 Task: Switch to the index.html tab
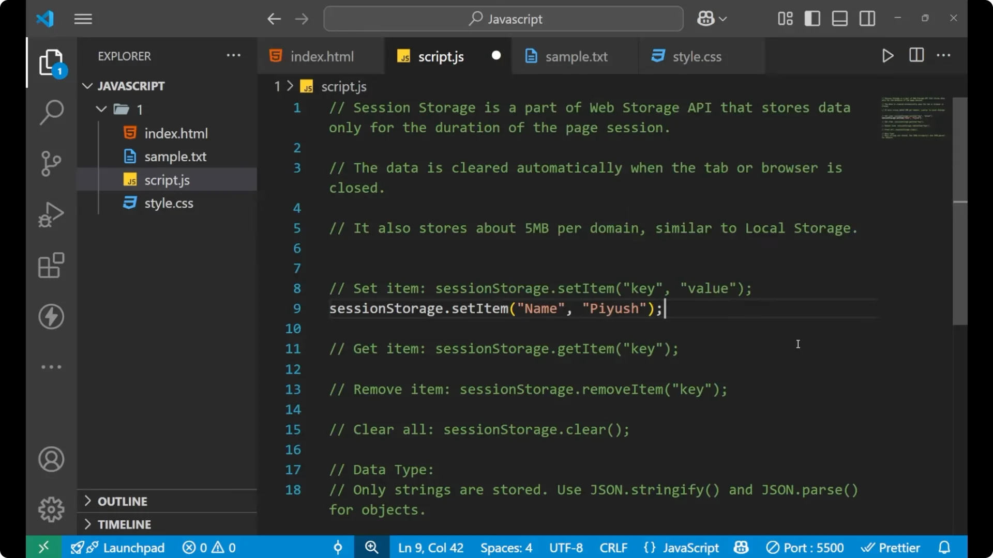pyautogui.click(x=321, y=56)
